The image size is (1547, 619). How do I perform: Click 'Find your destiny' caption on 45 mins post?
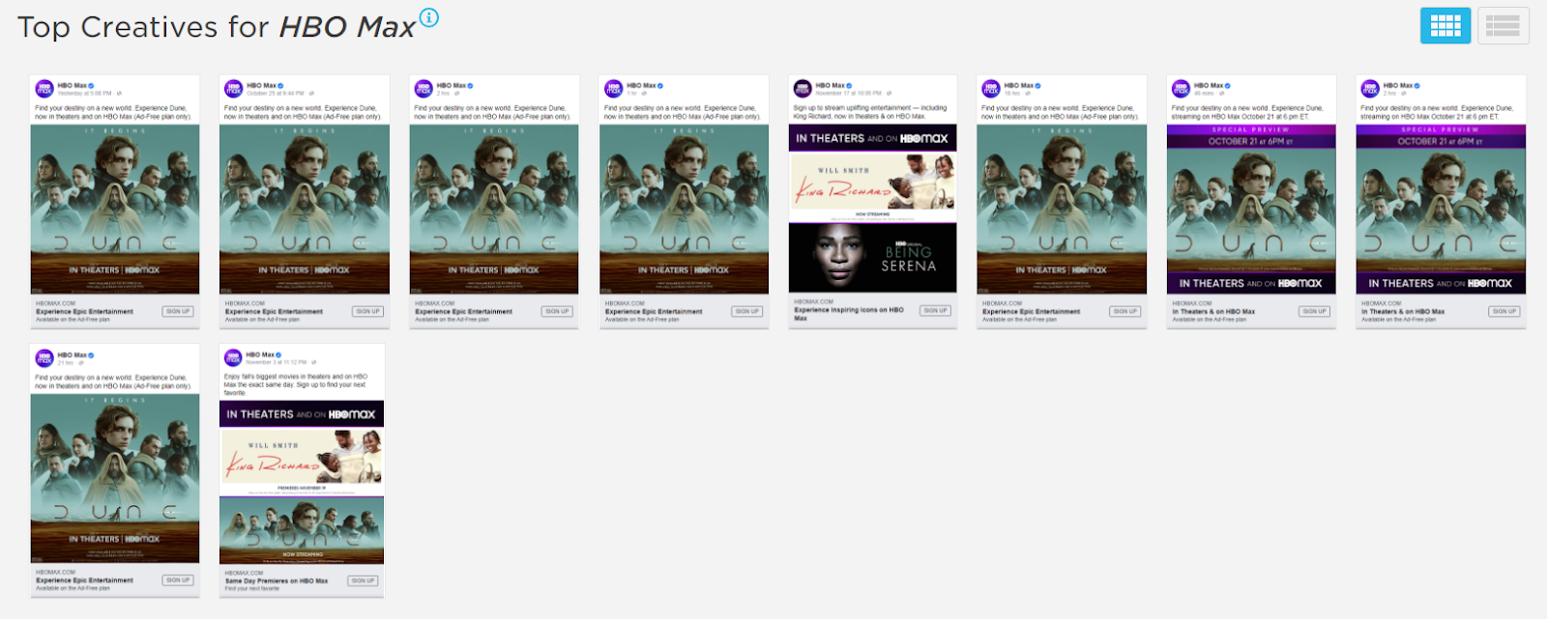coord(1245,112)
